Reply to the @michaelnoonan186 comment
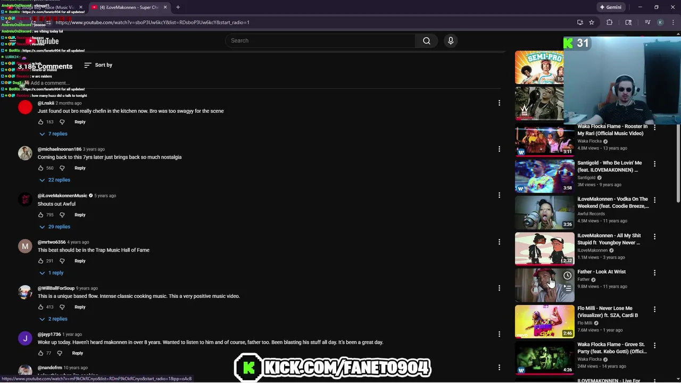Screen dimensions: 681x383 80,168
